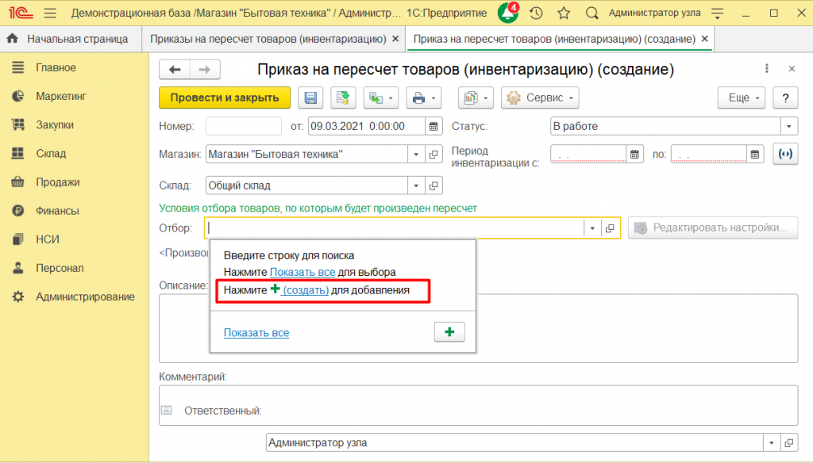Open the create-based-on icon menu

tap(380, 98)
